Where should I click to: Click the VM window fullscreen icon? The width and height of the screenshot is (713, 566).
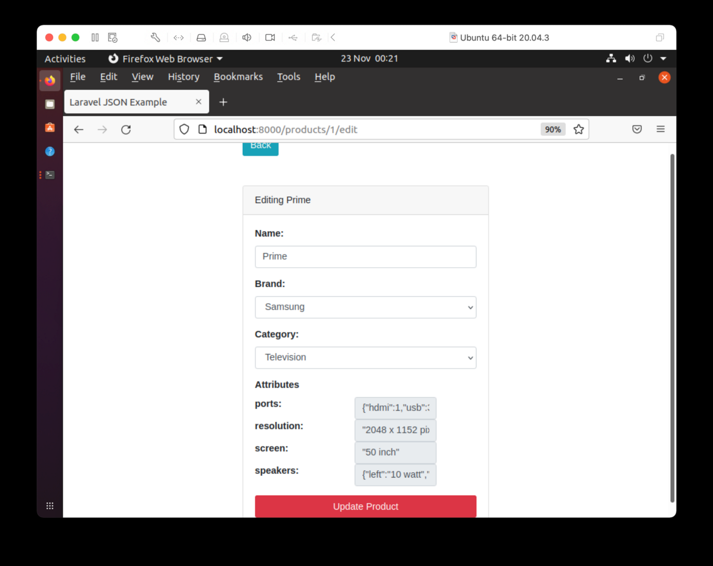point(660,38)
